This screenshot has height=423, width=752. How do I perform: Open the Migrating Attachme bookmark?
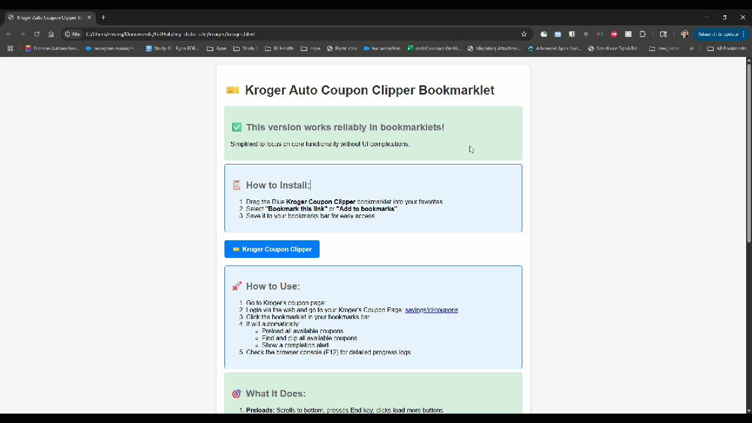click(x=494, y=49)
